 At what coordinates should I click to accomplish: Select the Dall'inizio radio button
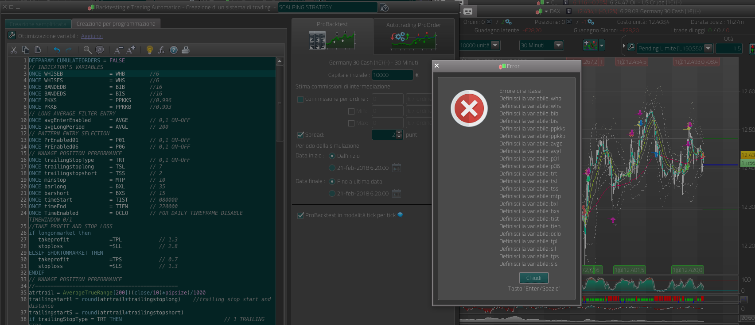(332, 156)
